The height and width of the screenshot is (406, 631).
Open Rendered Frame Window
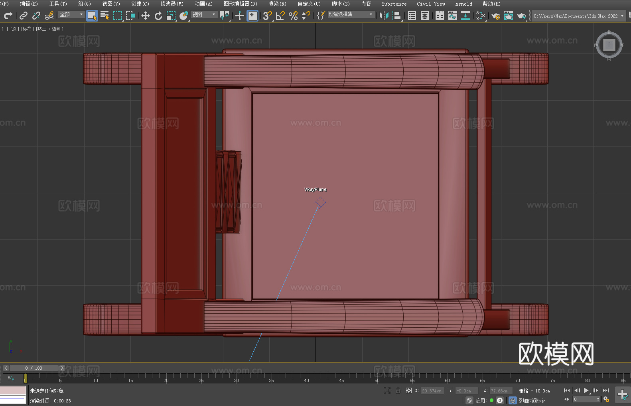coord(509,16)
